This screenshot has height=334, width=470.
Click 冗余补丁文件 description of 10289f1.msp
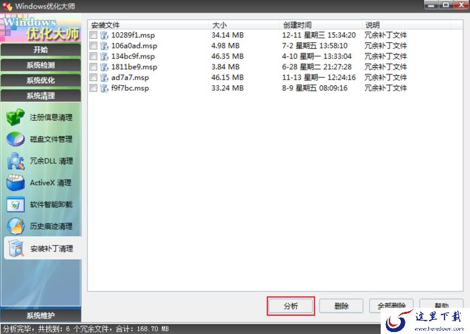(385, 35)
